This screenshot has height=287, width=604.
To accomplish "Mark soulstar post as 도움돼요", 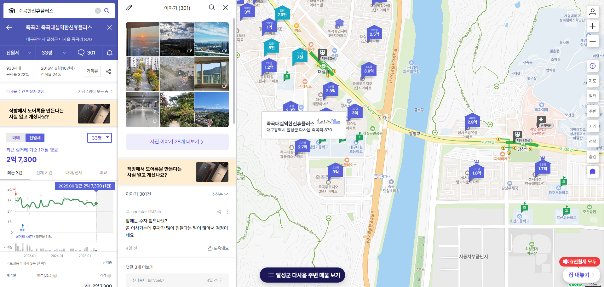I will pyautogui.click(x=218, y=248).
